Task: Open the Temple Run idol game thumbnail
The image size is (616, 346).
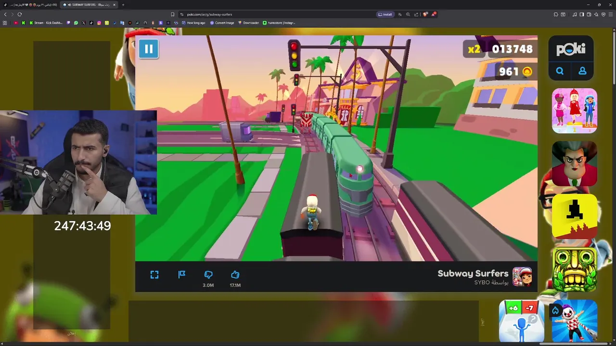Action: pos(575,269)
